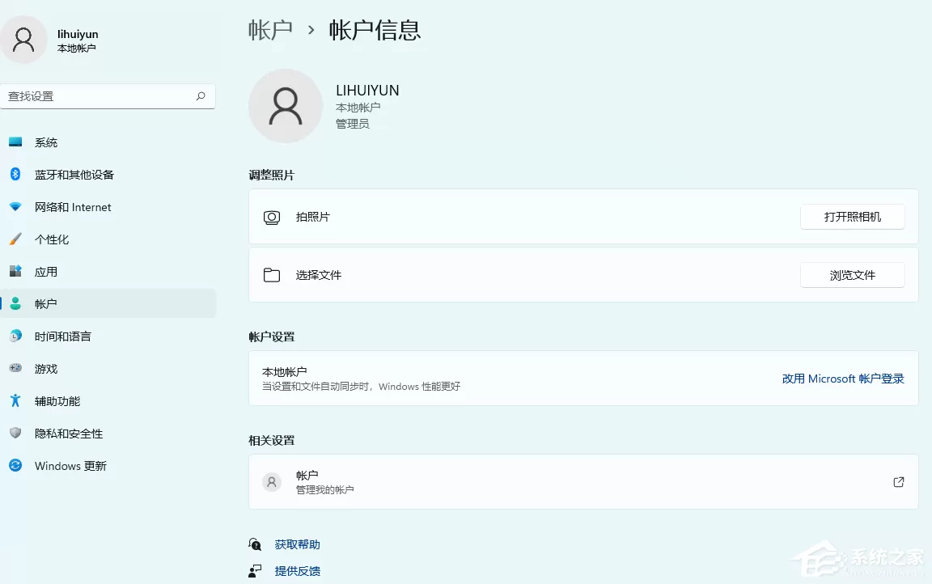
Task: Click the 浏览文件 button
Action: coord(853,275)
